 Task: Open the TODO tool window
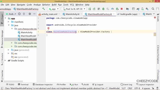10,84
